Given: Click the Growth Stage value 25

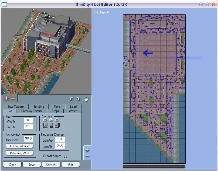Looking at the screenshot, I should pyautogui.click(x=66, y=156).
